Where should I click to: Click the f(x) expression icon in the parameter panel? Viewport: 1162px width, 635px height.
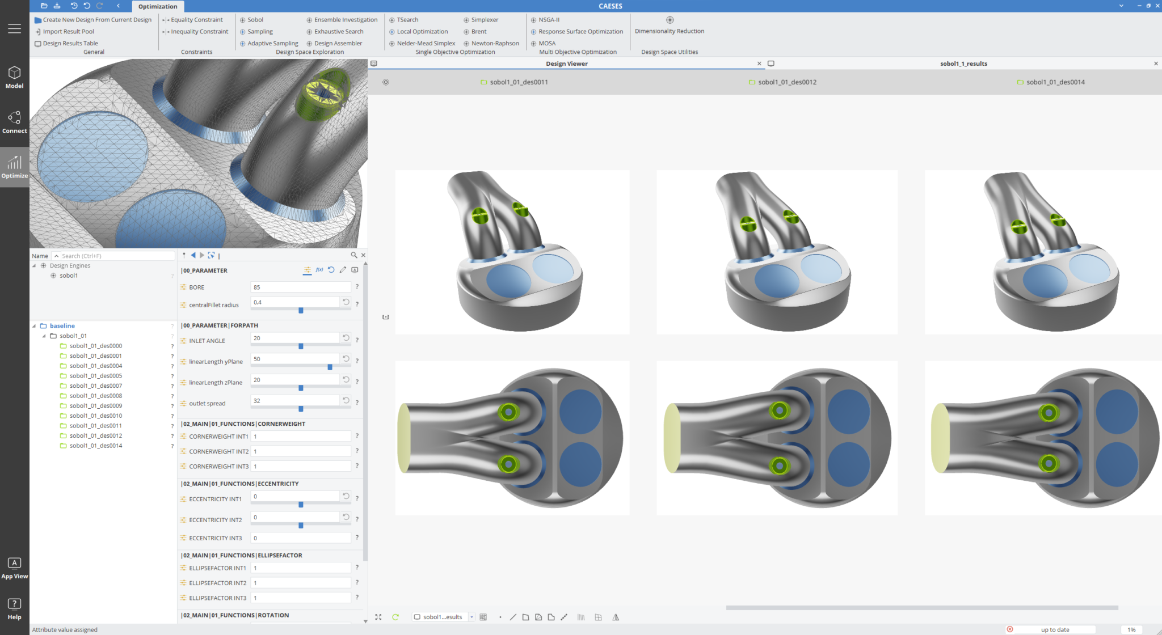[x=319, y=270]
